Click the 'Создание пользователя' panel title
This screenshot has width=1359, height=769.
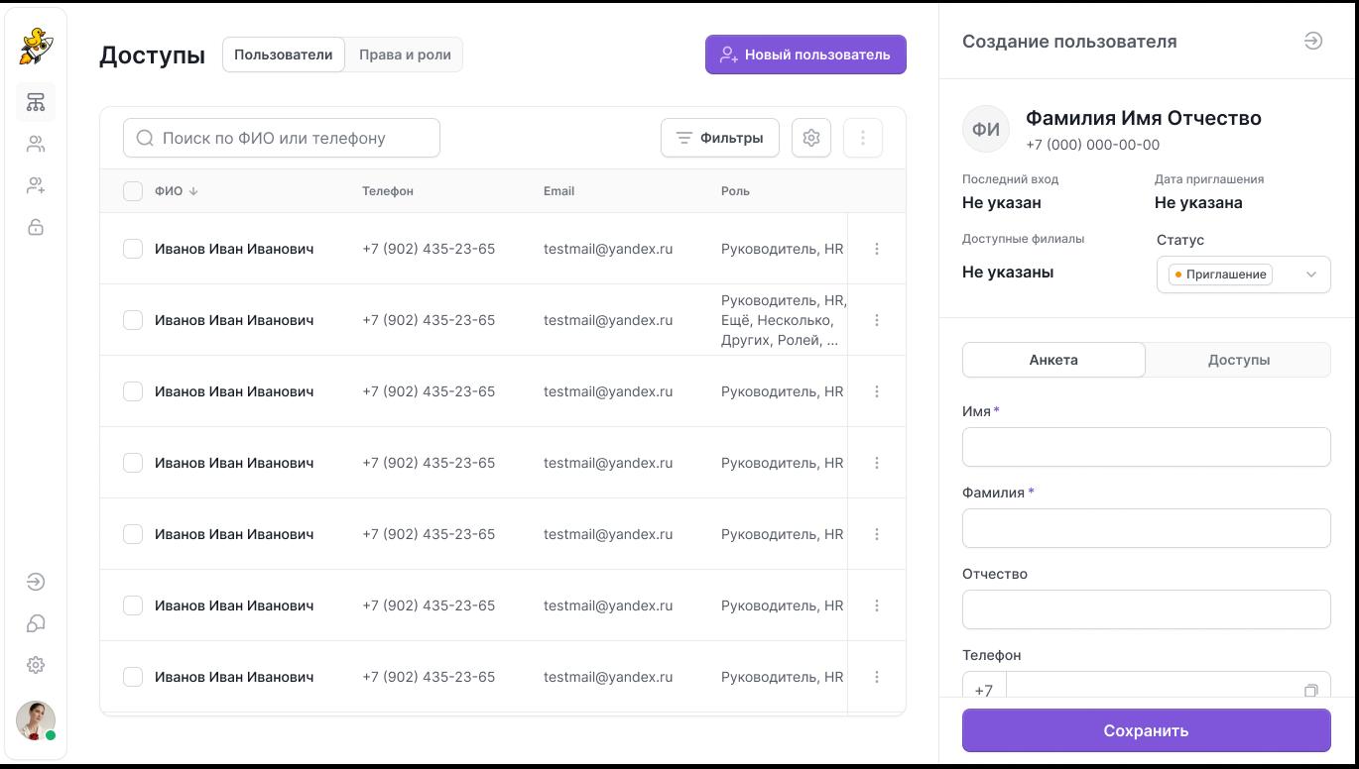pos(1069,42)
